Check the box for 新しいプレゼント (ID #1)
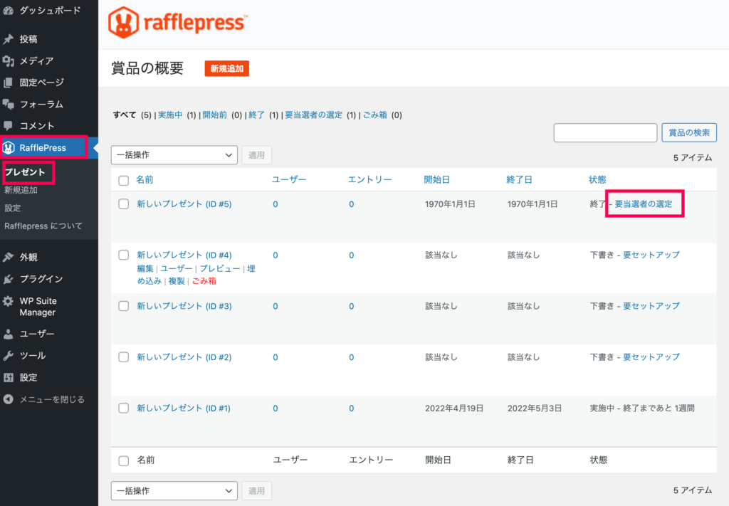This screenshot has height=506, width=729. tap(124, 409)
